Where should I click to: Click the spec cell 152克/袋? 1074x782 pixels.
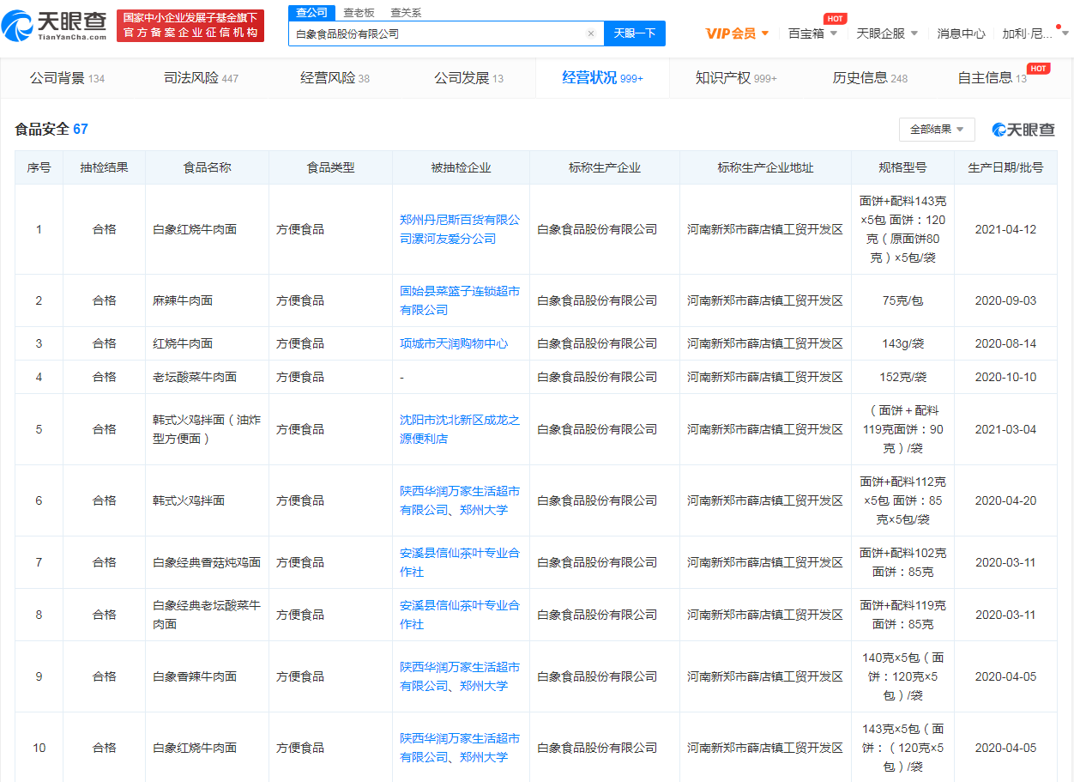point(902,377)
